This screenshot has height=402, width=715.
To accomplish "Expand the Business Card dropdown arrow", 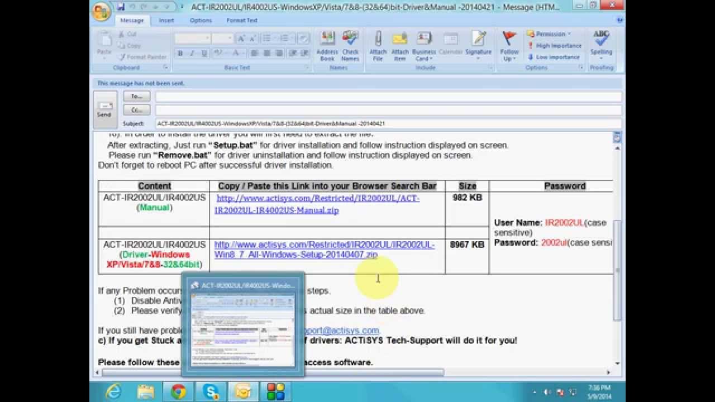I will (432, 59).
